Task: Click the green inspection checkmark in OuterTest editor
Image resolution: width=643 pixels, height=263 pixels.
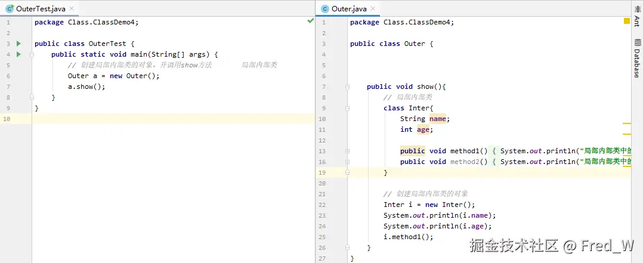Action: point(310,21)
